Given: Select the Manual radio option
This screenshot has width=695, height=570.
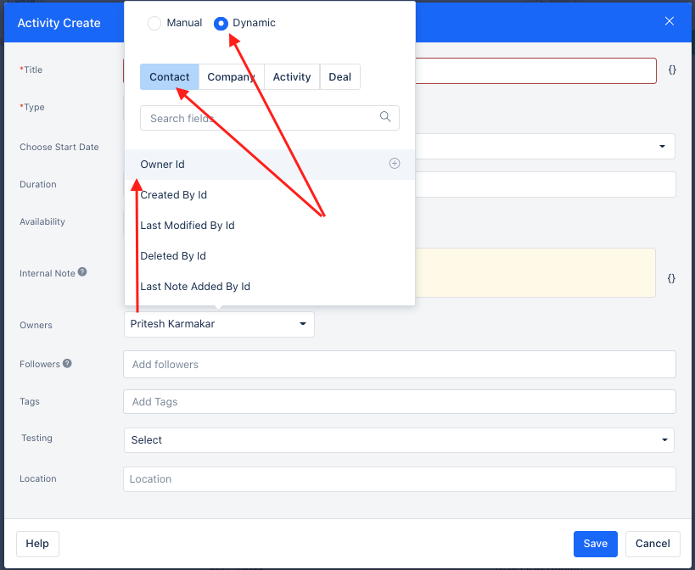Looking at the screenshot, I should [154, 23].
